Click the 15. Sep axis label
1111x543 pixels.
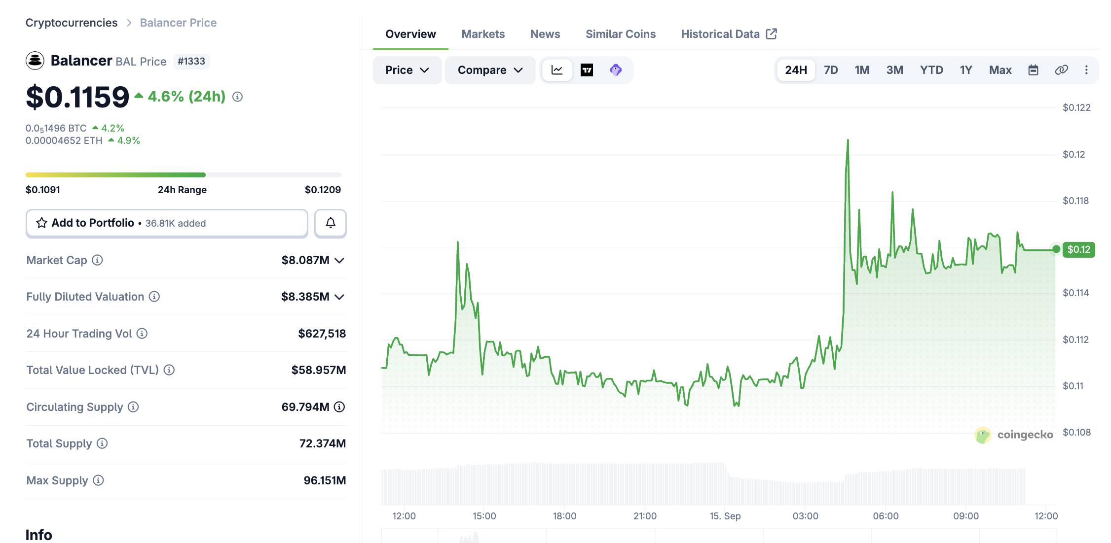[x=725, y=516]
